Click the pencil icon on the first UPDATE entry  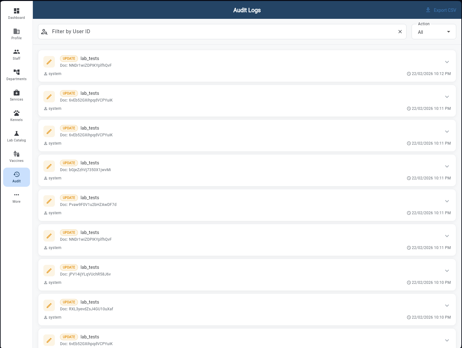(49, 62)
